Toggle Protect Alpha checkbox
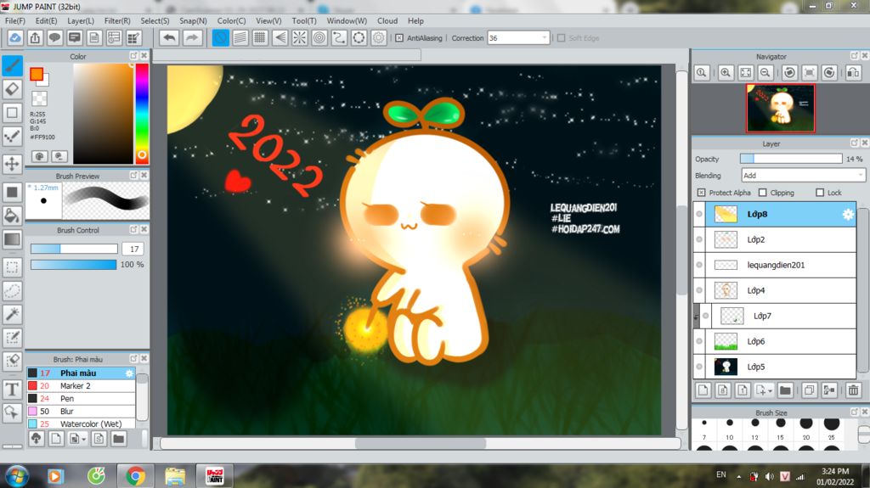870x488 pixels. (701, 193)
